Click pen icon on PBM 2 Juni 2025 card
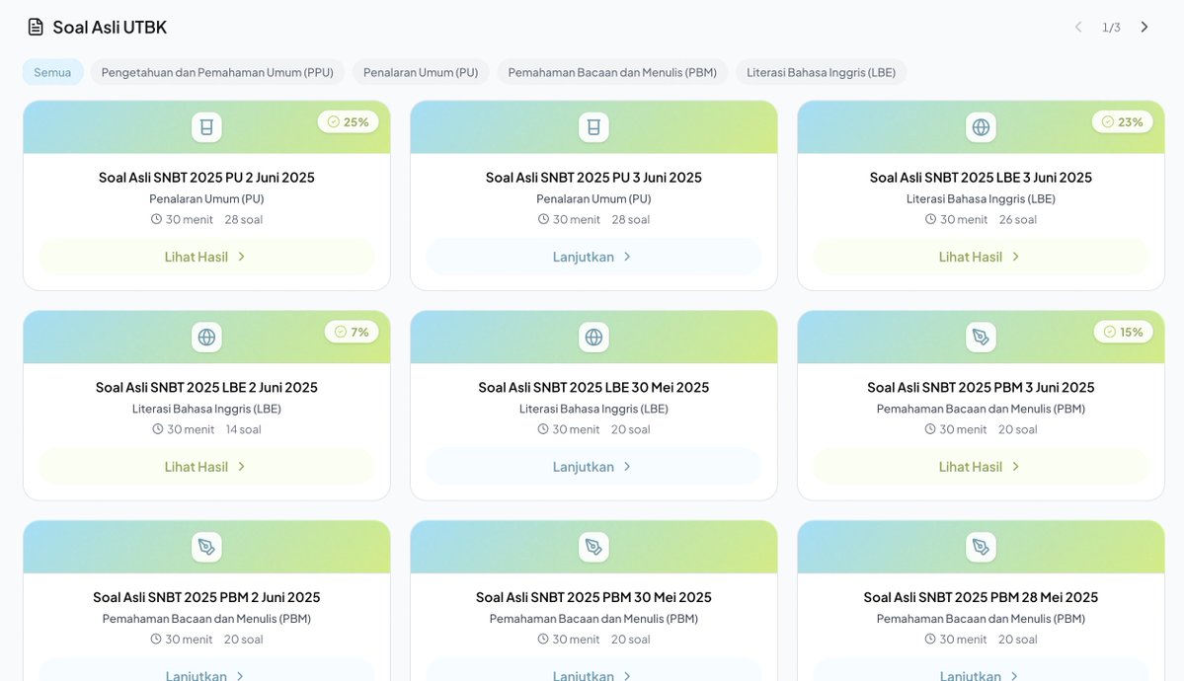1184x681 pixels. point(206,547)
